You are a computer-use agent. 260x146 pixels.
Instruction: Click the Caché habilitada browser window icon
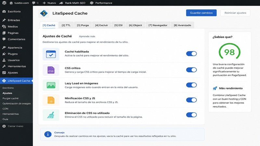(51, 54)
